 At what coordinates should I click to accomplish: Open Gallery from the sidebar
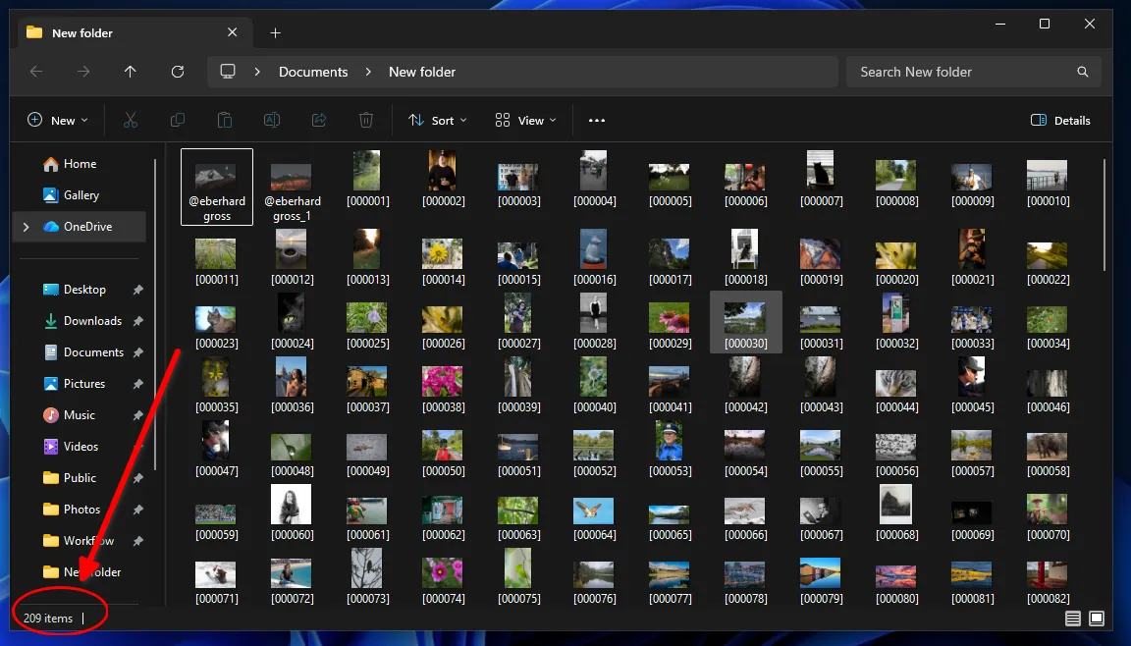click(74, 194)
